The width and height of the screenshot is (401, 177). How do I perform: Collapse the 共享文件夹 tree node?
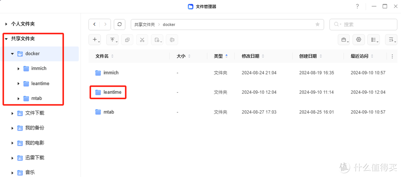[x=6, y=39]
